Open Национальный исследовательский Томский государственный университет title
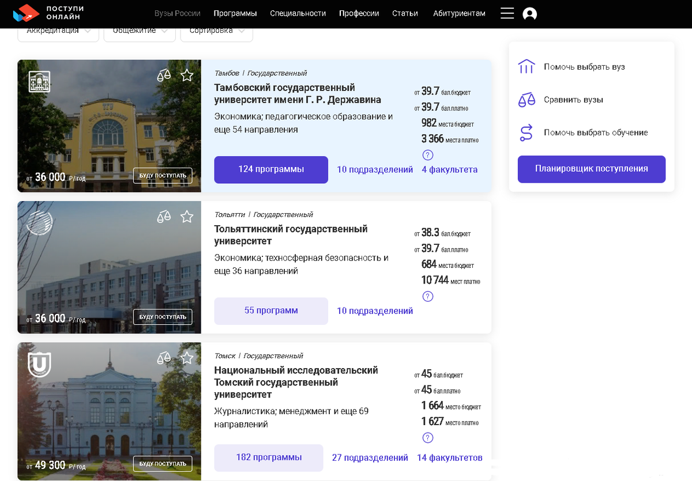The image size is (692, 481). pyautogui.click(x=296, y=382)
